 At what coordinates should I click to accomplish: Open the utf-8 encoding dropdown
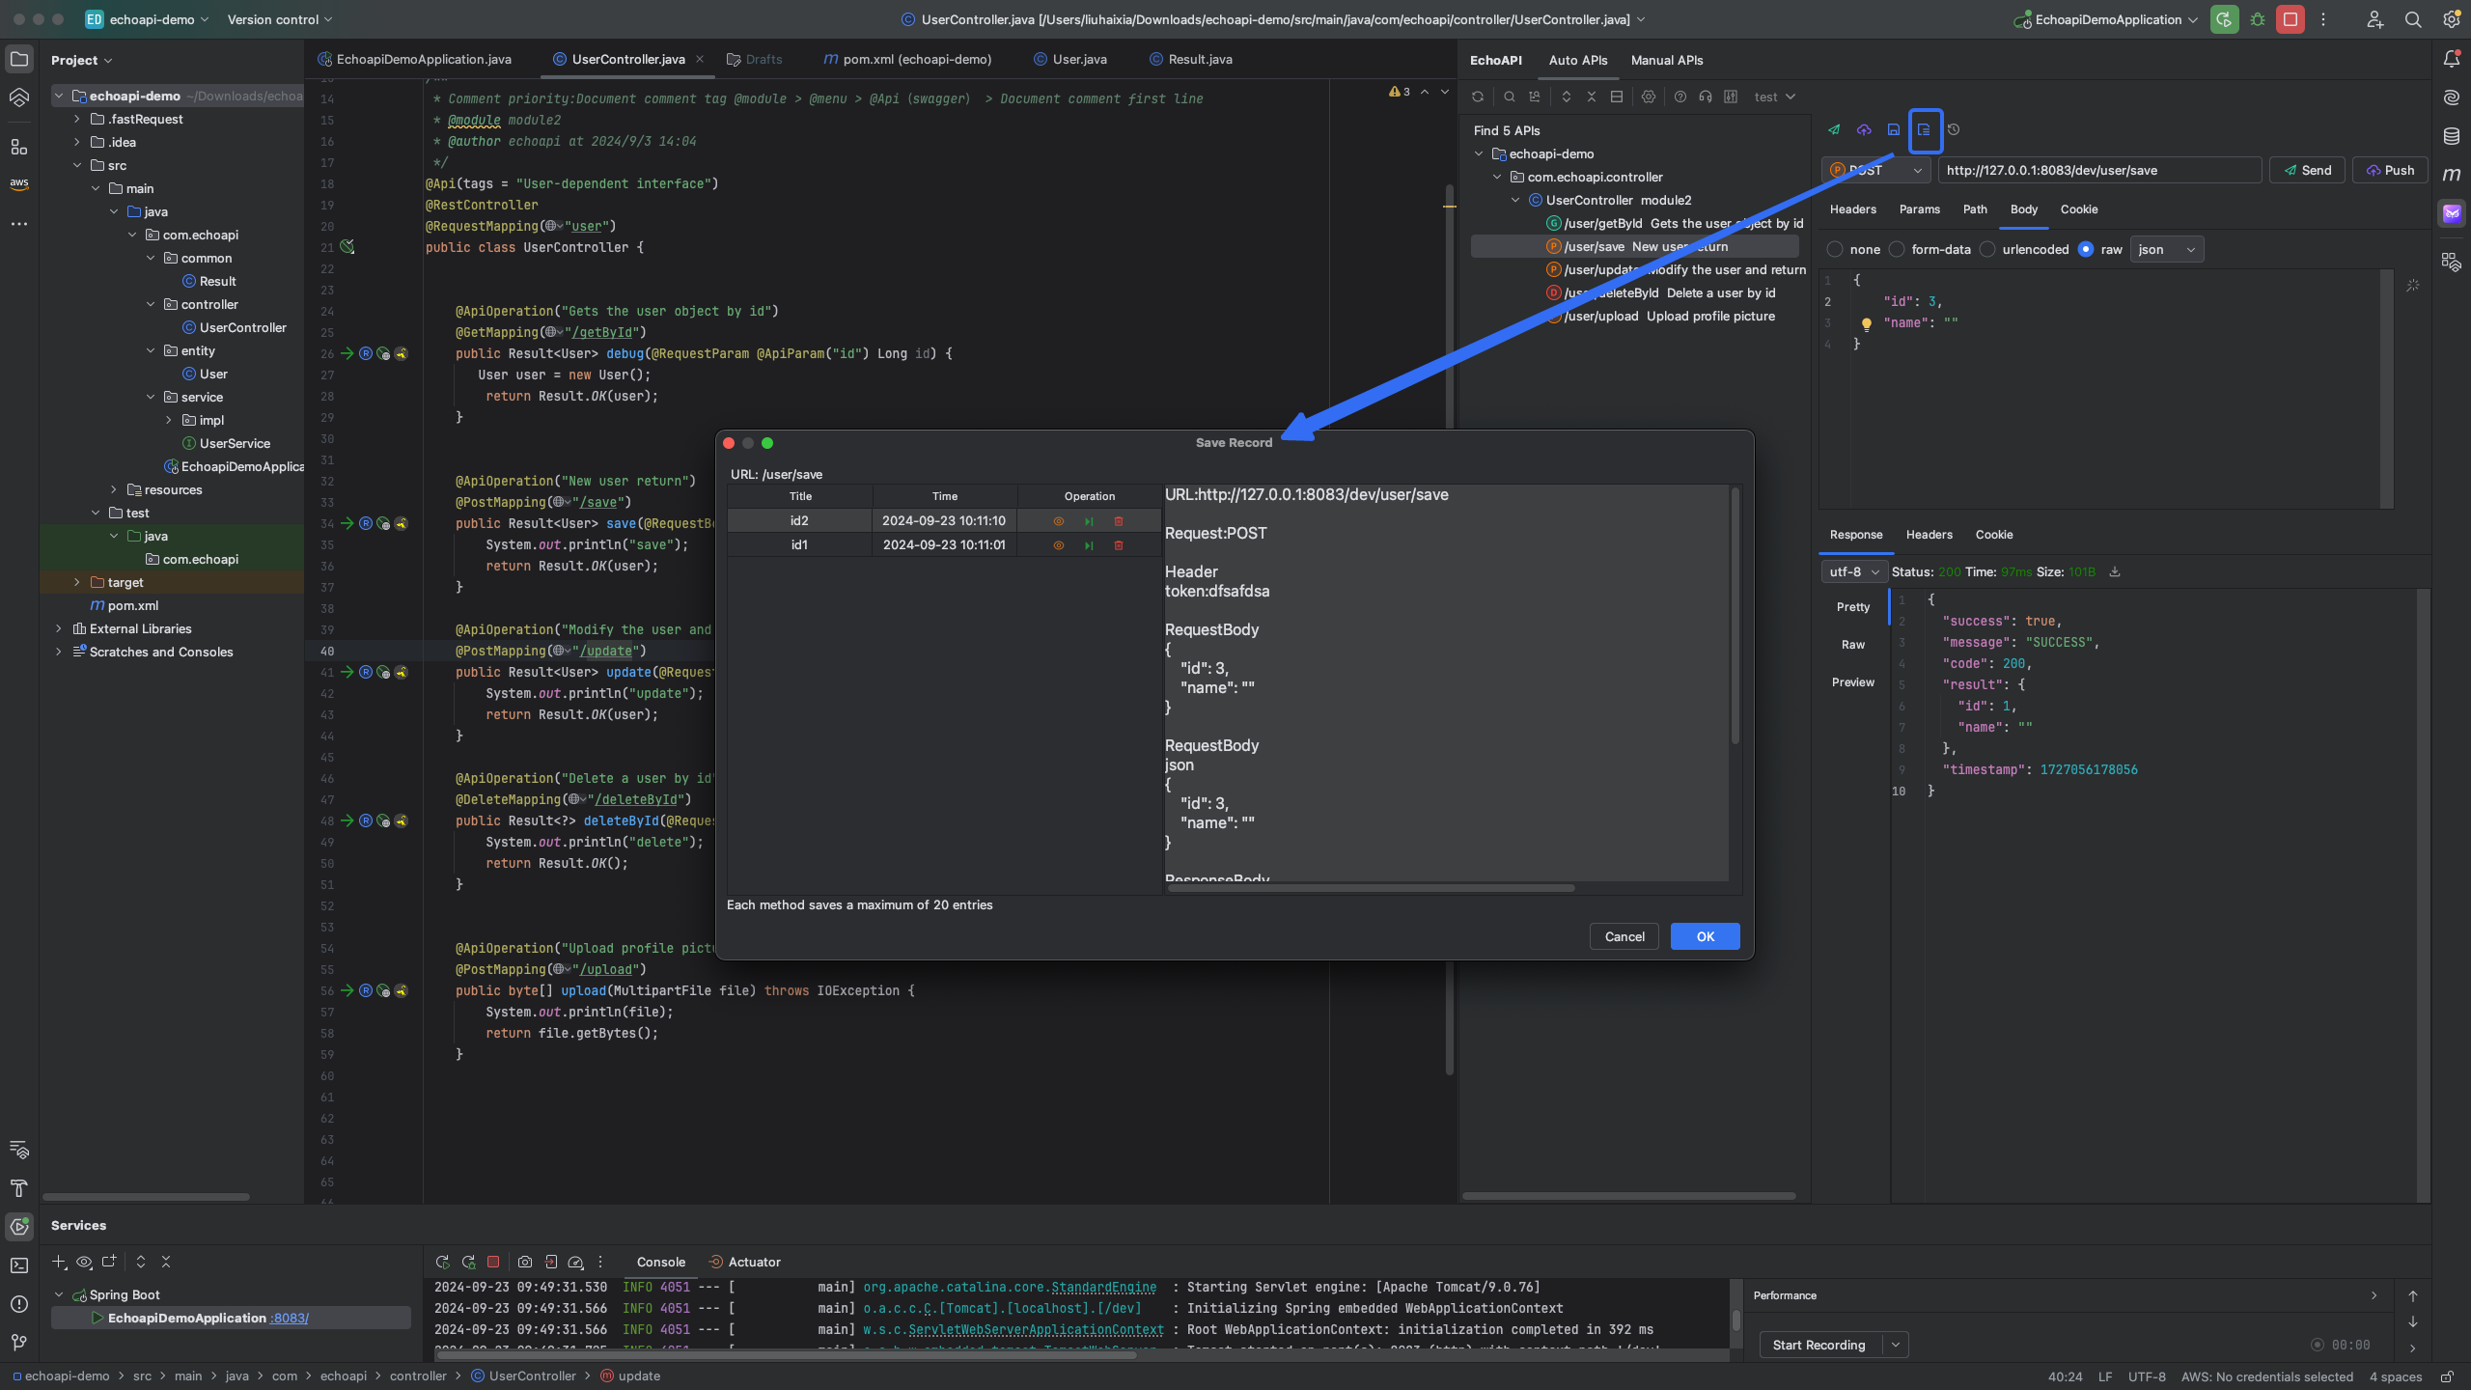1853,571
